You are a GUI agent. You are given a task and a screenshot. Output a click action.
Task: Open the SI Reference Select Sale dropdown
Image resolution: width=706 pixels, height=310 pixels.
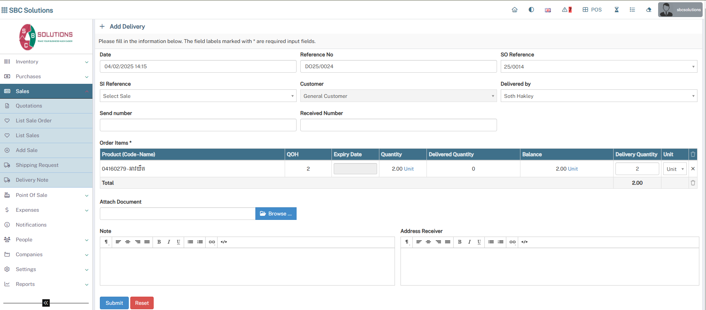[x=198, y=96]
